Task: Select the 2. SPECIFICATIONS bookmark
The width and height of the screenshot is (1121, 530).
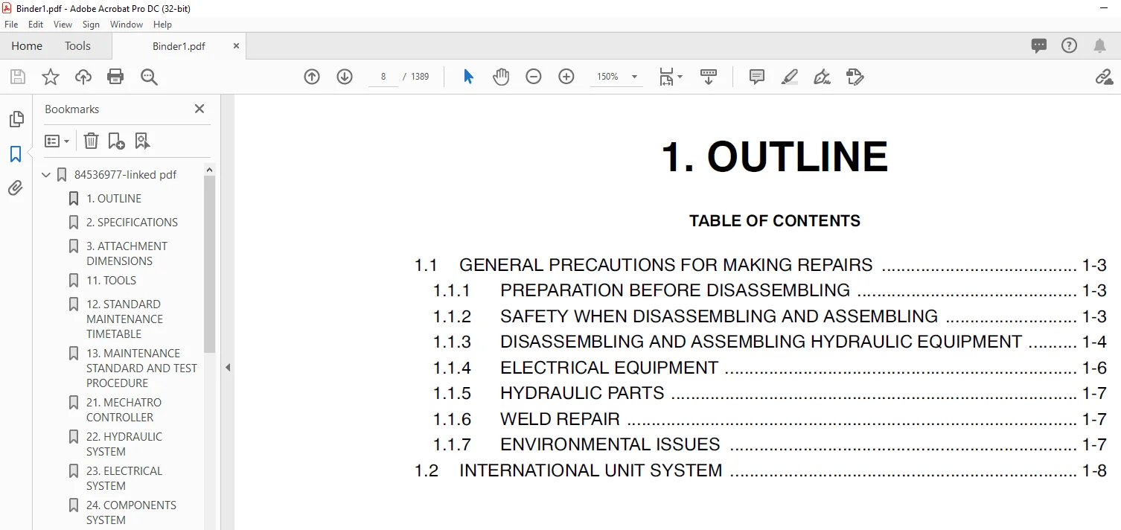Action: point(132,223)
